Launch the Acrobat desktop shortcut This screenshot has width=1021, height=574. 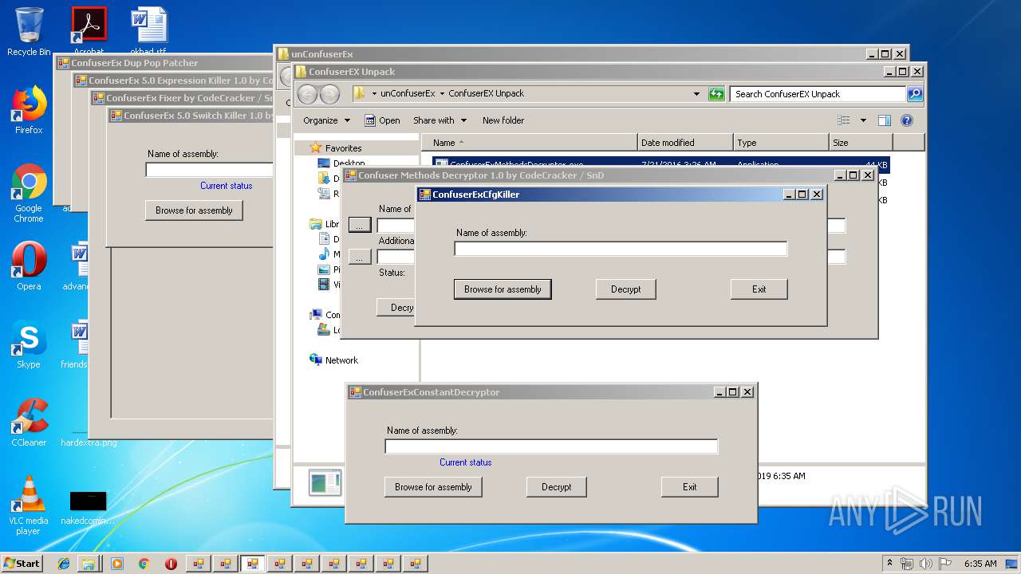[x=89, y=32]
